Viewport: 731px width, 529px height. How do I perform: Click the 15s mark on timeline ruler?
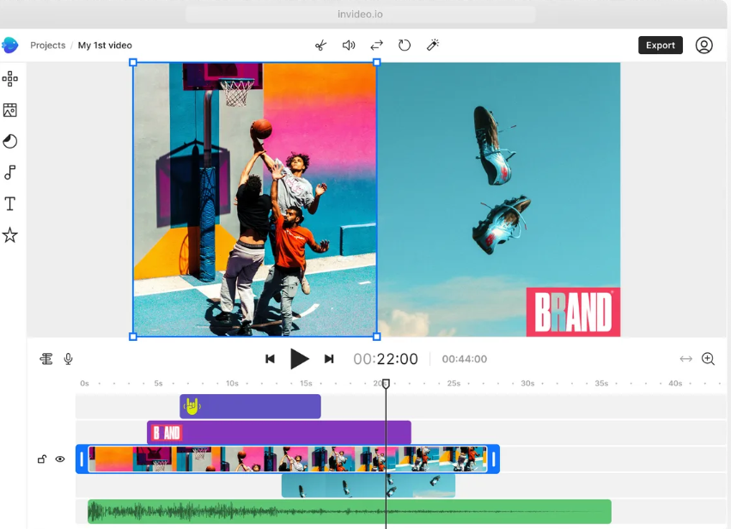306,384
